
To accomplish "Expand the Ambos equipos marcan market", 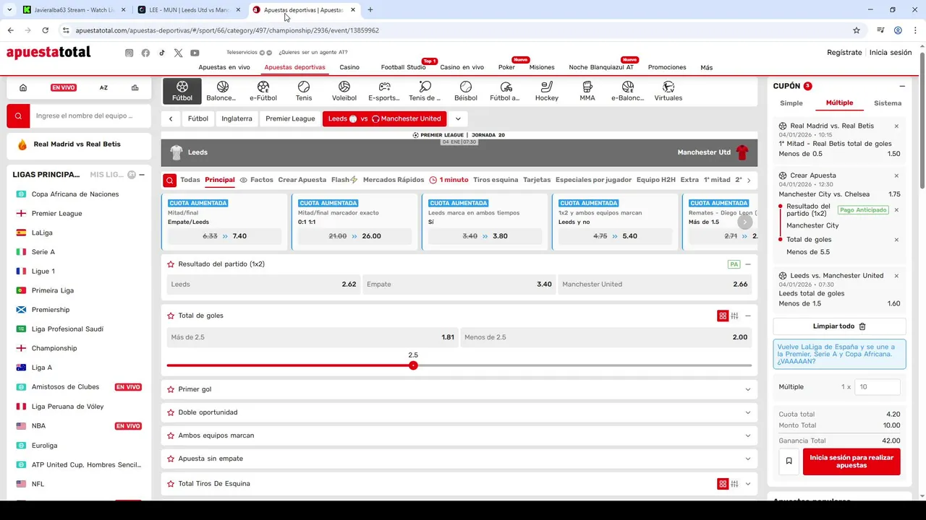I will 748,435.
